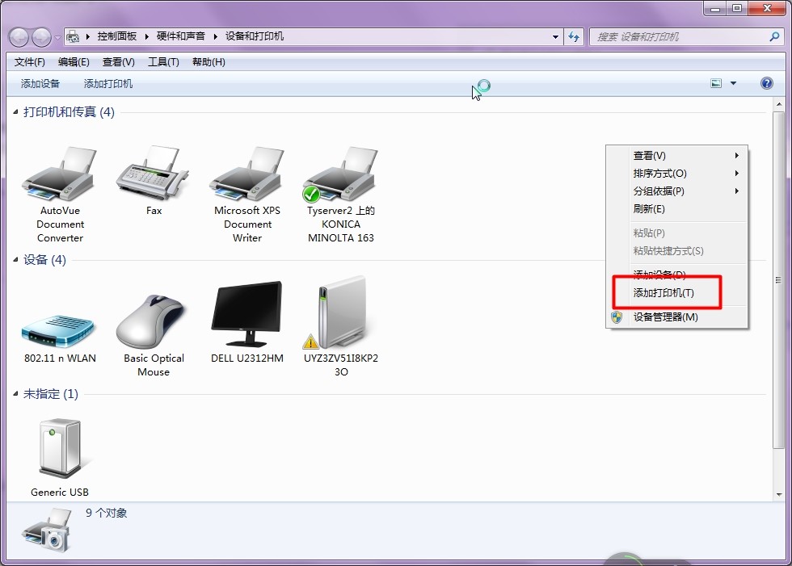Expand the breadcrumb arrow after 硬件和声音
This screenshot has width=792, height=566.
(215, 36)
